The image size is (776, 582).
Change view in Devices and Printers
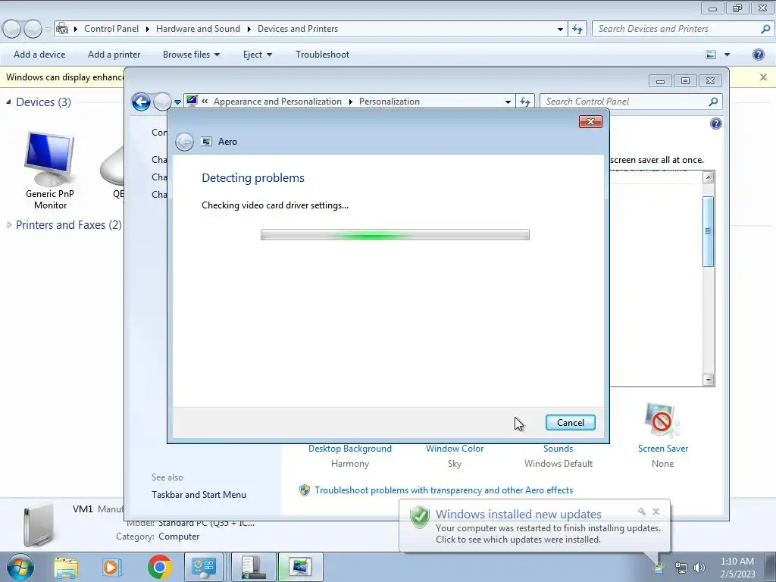coord(711,55)
